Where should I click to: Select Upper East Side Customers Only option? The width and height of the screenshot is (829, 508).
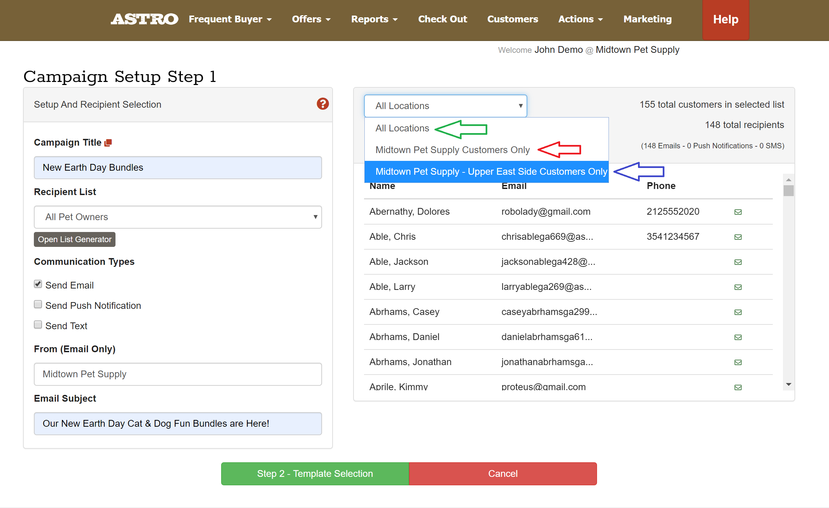click(491, 172)
